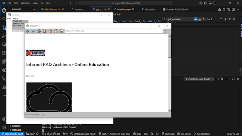
Task: Click WSL: Ubuntu-22.04 remote indicator
Action: coord(12,134)
